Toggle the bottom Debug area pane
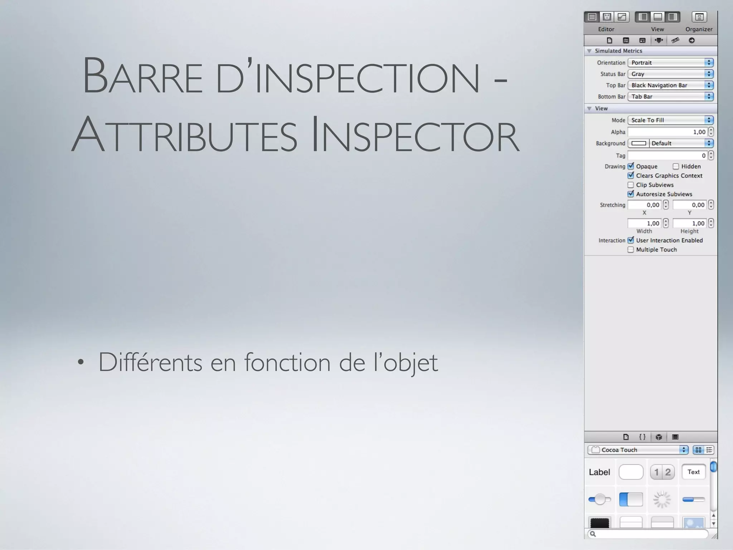 (658, 17)
